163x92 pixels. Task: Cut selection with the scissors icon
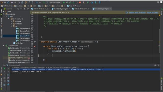(x=19, y=2)
